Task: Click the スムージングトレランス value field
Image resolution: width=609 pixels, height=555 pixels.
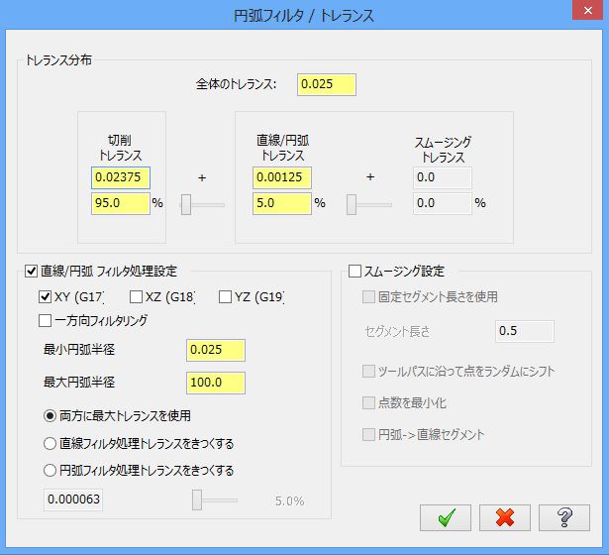Action: [443, 178]
